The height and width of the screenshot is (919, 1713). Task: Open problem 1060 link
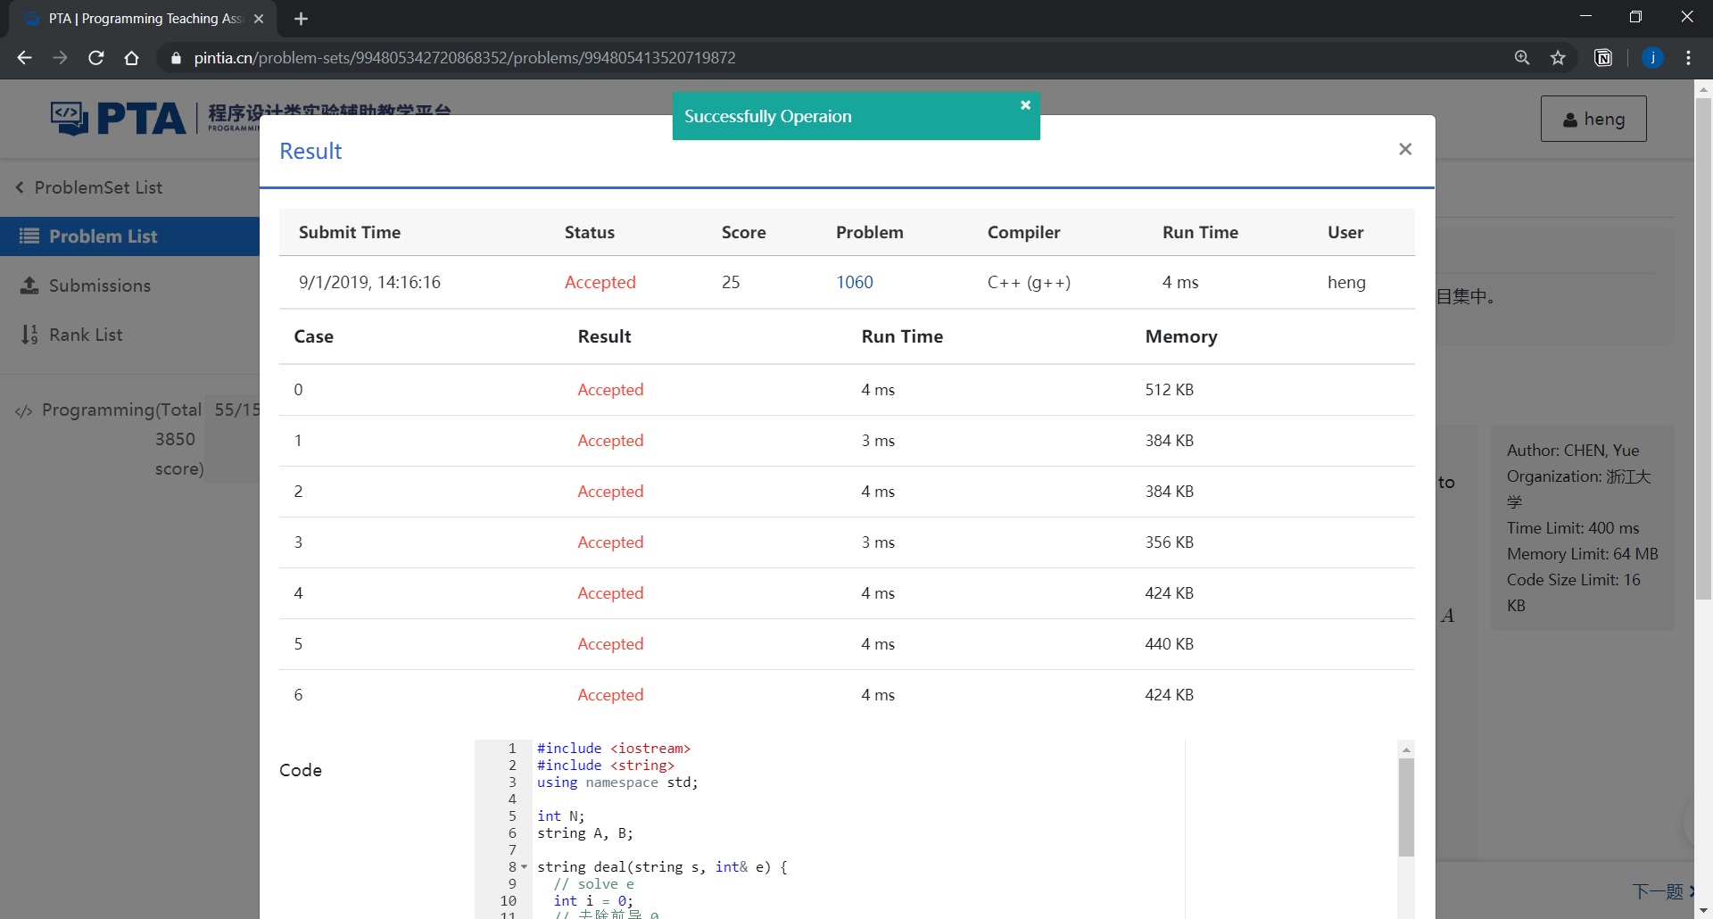[854, 282]
